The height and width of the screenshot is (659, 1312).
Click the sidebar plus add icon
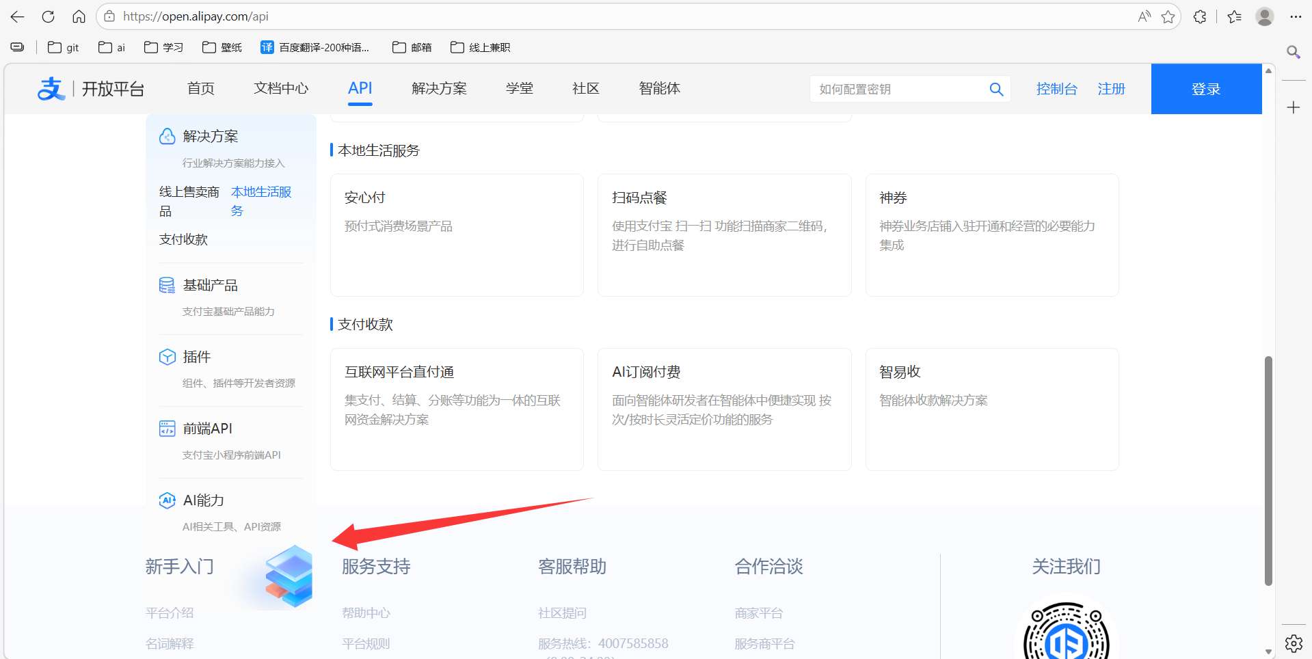pos(1293,107)
